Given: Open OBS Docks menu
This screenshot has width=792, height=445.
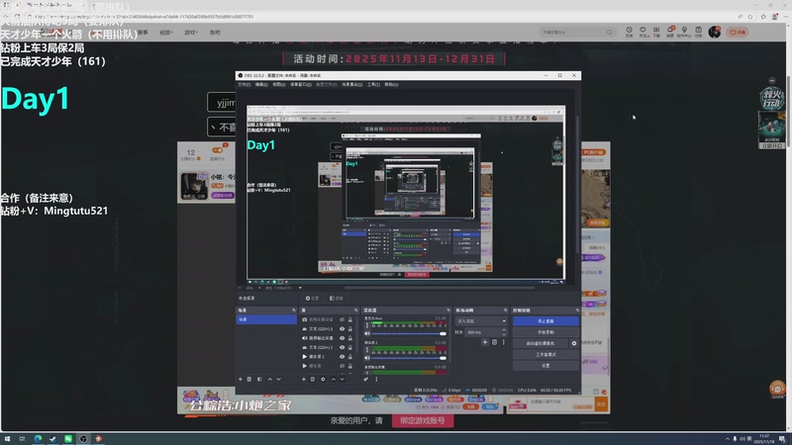Looking at the screenshot, I should point(301,85).
